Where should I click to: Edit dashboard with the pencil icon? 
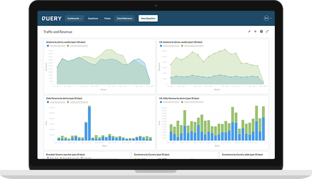pos(249,31)
